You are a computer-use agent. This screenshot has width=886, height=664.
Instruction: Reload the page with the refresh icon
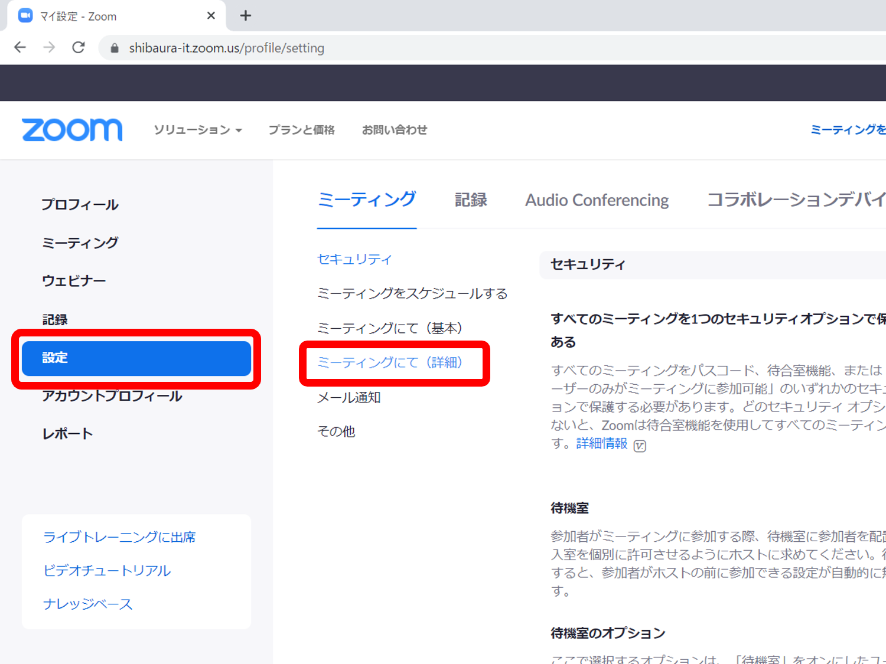(x=79, y=47)
